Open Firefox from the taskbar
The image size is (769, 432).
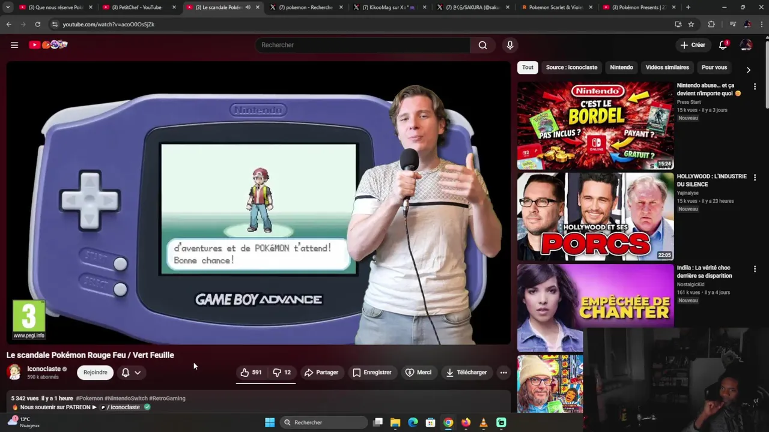click(466, 422)
